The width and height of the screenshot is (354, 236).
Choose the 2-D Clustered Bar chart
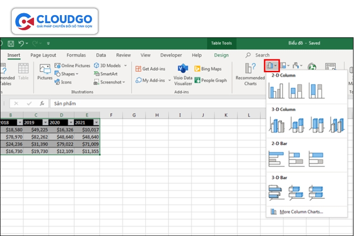[277, 159]
